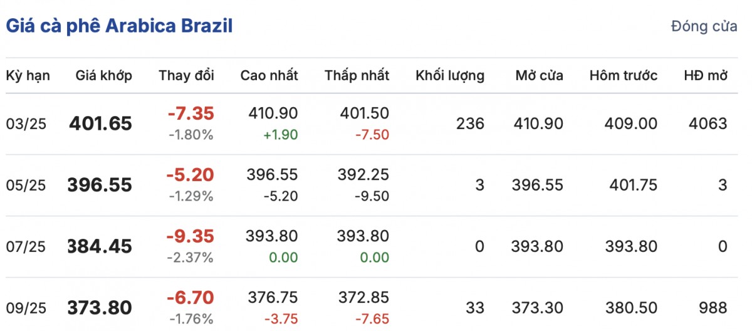Click the "HĐ mở" column header
This screenshot has height=331, width=752.
pyautogui.click(x=706, y=76)
